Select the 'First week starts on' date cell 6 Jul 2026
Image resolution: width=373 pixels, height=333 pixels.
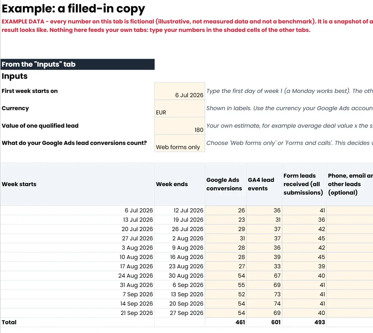pyautogui.click(x=180, y=91)
